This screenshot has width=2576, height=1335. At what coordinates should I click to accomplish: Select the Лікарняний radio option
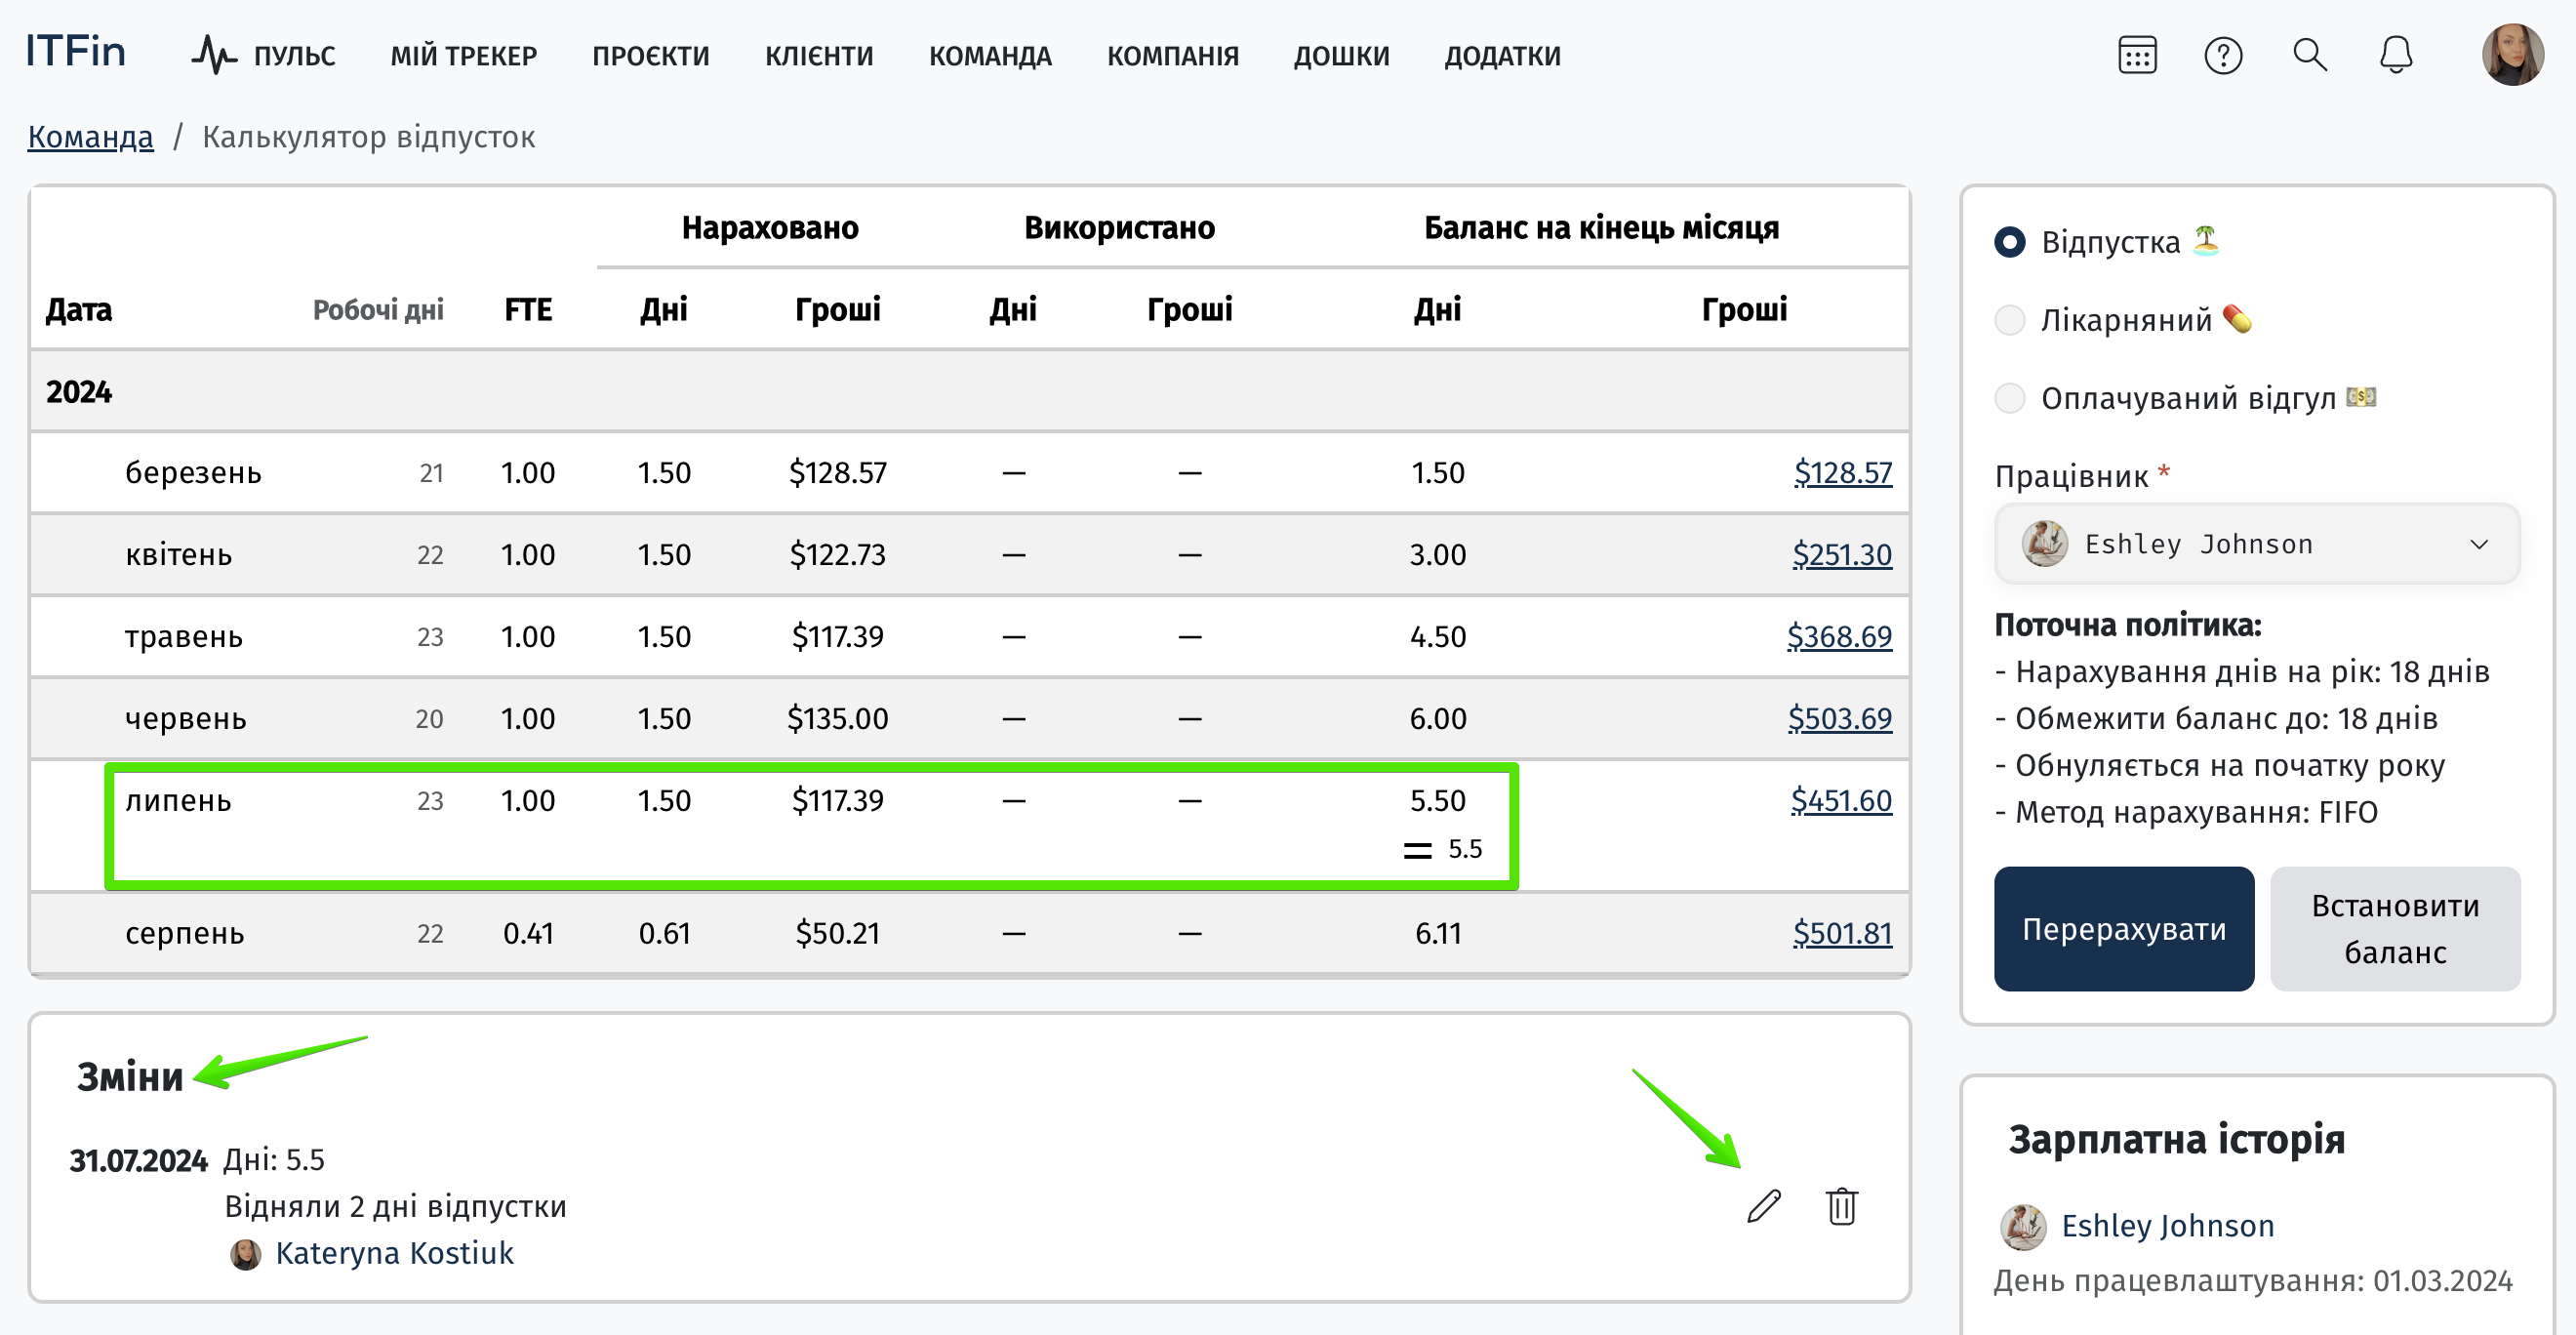[2009, 320]
